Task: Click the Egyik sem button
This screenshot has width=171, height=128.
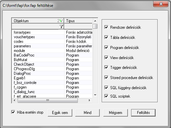Action: (60, 113)
